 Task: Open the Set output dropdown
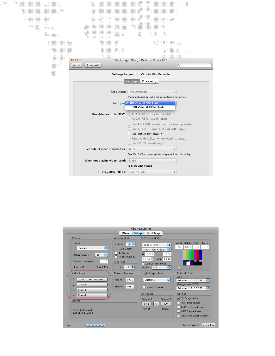[152, 92]
